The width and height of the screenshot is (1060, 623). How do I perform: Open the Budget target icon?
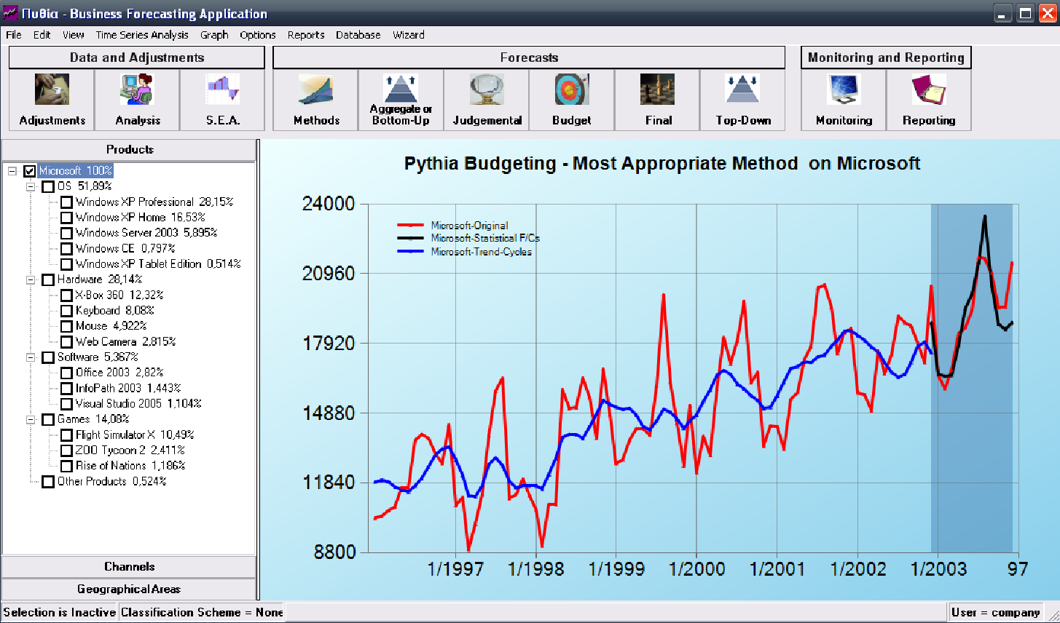pyautogui.click(x=572, y=90)
